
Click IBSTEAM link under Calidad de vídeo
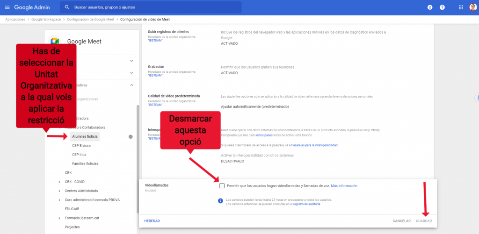pyautogui.click(x=155, y=105)
